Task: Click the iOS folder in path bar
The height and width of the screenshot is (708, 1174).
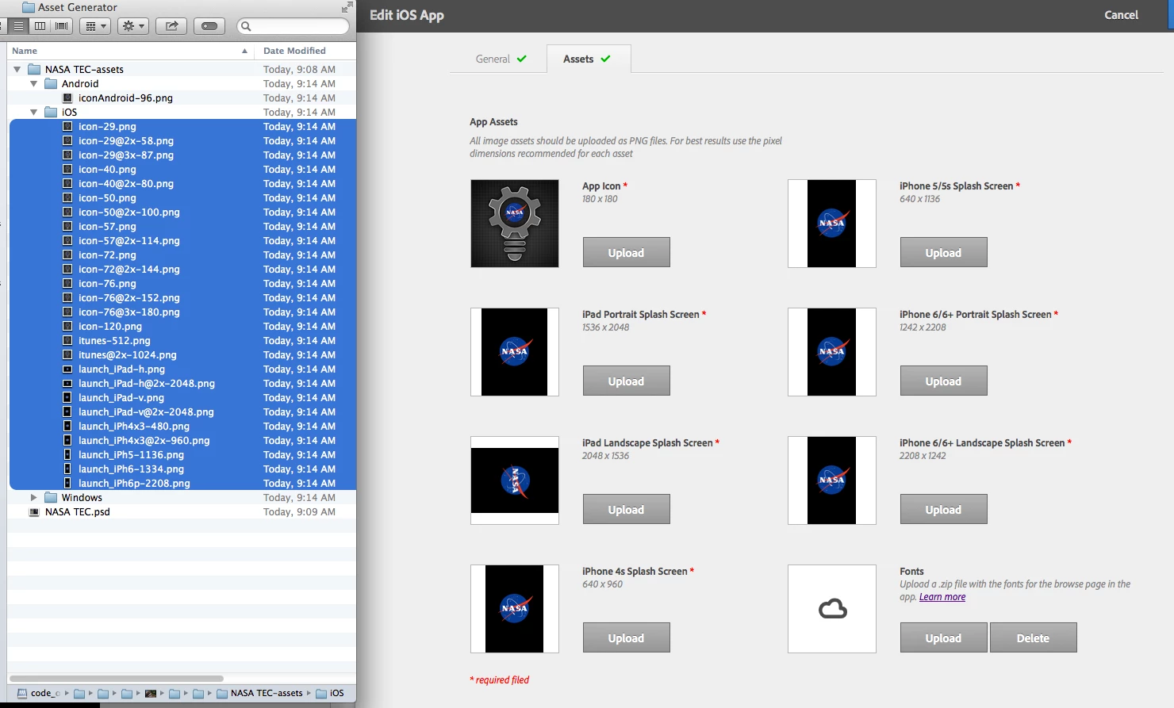Action: coord(330,693)
